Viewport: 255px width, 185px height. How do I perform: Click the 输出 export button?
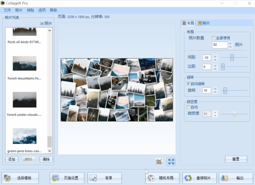coord(235,178)
